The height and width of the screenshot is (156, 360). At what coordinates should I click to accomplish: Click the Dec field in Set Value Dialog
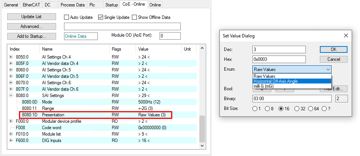(279, 49)
